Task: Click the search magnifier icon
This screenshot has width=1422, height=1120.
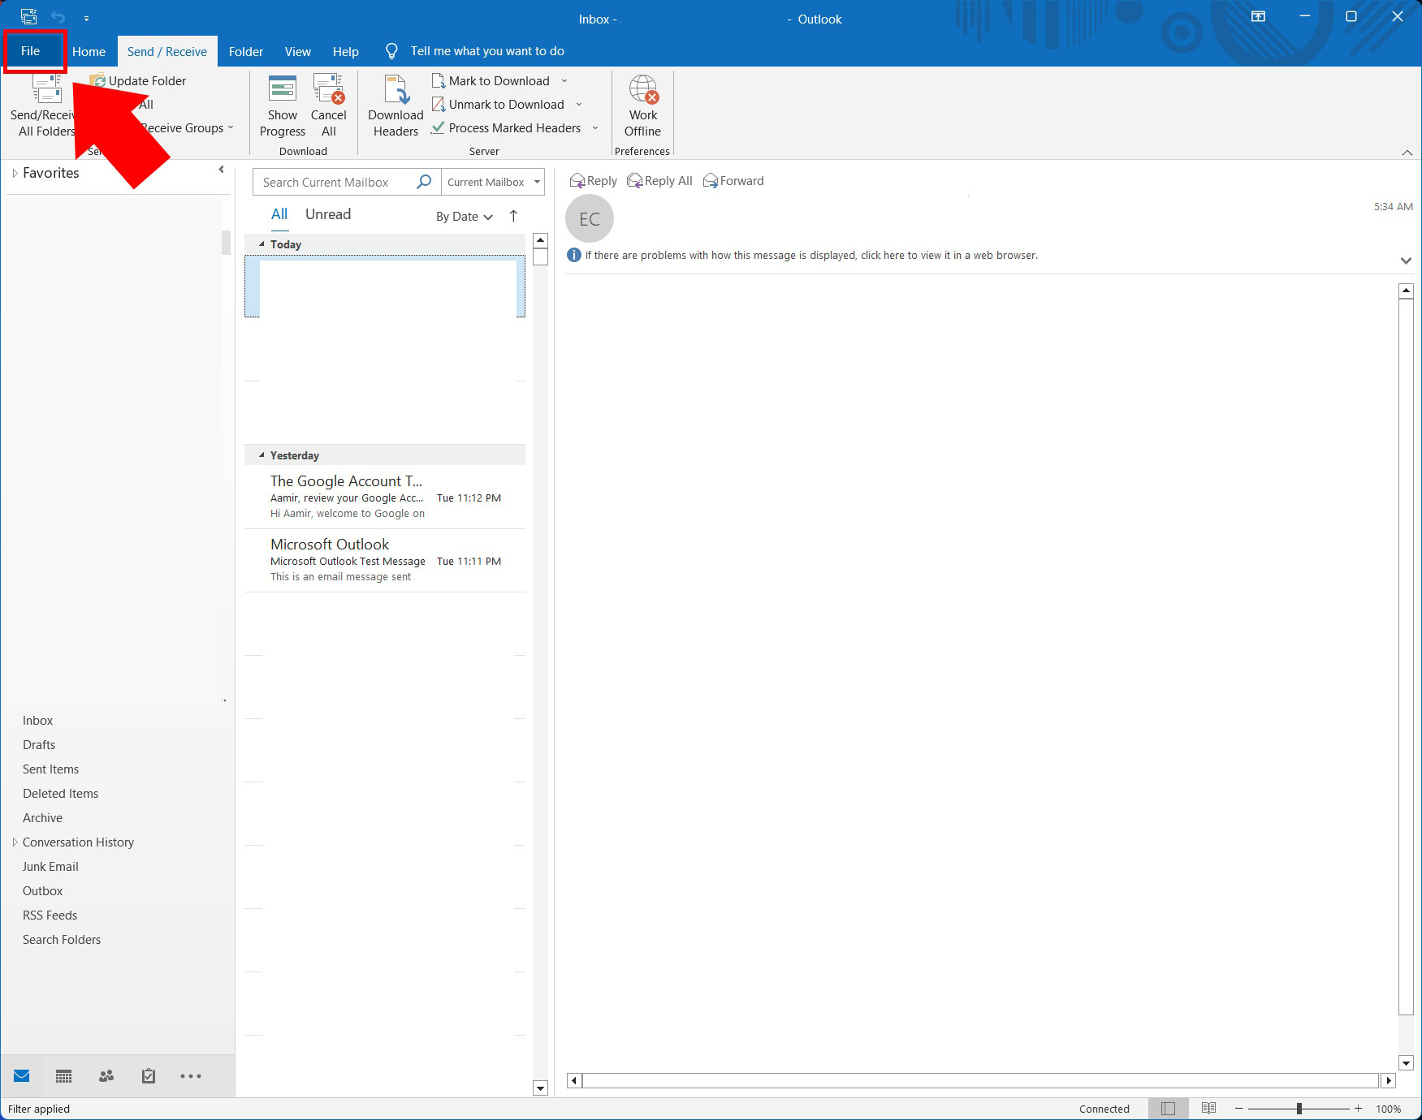Action: (x=424, y=182)
